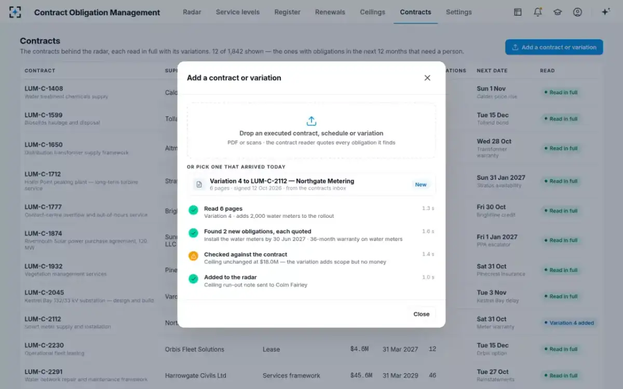Open contract LUM-C-1777

pyautogui.click(x=44, y=207)
